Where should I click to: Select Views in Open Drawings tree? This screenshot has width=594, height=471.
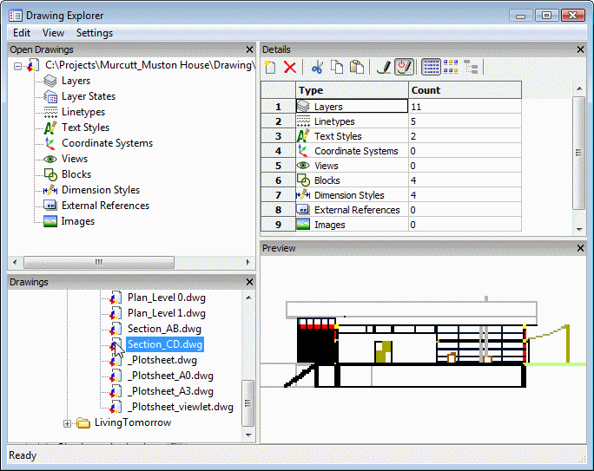tap(75, 159)
